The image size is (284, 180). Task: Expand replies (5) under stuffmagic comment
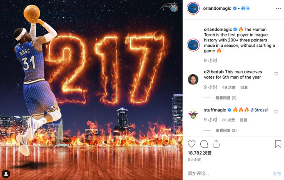pyautogui.click(x=226, y=130)
